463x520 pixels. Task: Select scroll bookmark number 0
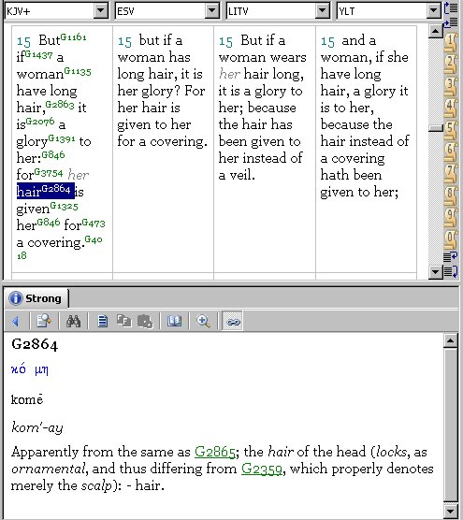click(451, 240)
